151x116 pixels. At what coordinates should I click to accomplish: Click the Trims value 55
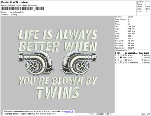click(x=129, y=24)
